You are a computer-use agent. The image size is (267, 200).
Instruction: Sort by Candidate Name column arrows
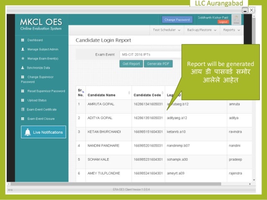coord(129,93)
